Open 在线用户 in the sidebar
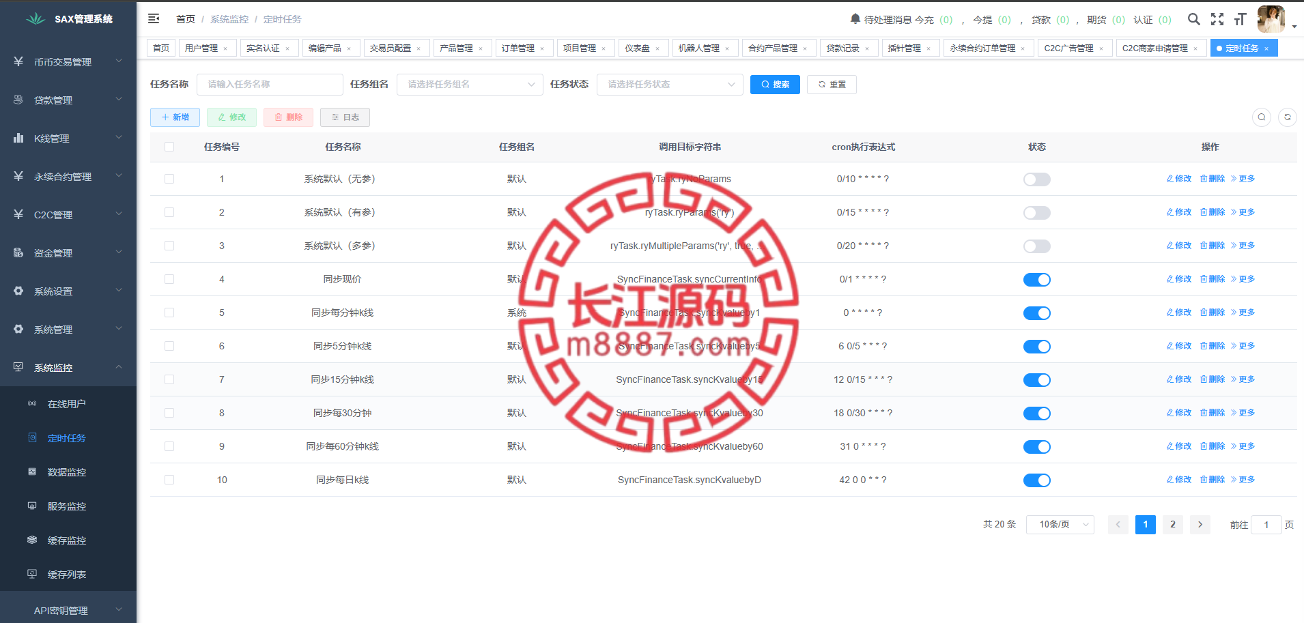Viewport: 1304px width, 623px height. tap(68, 404)
